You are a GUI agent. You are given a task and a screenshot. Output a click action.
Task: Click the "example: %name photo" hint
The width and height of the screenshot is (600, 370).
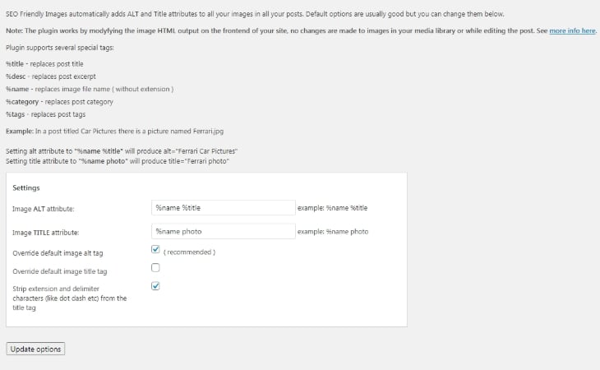333,232
